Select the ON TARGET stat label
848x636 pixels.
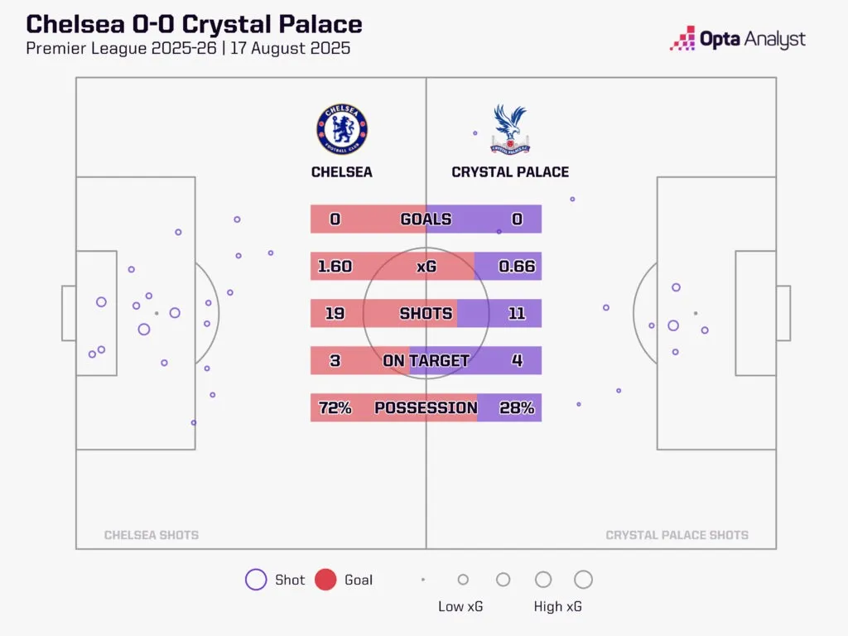[x=426, y=361]
